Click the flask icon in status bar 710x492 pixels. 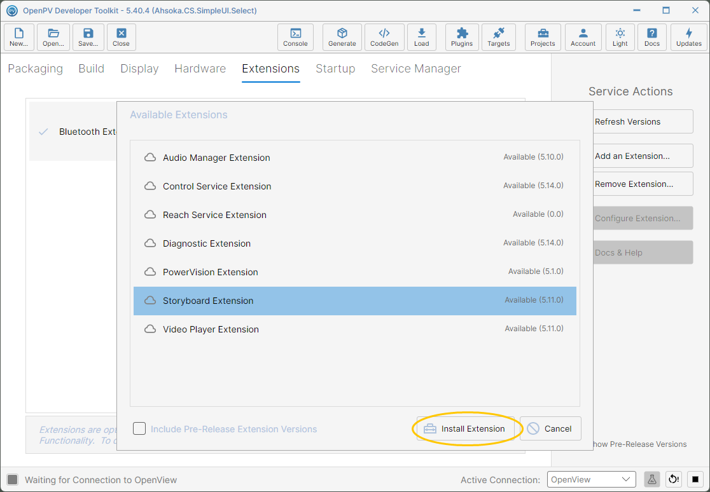click(x=651, y=479)
